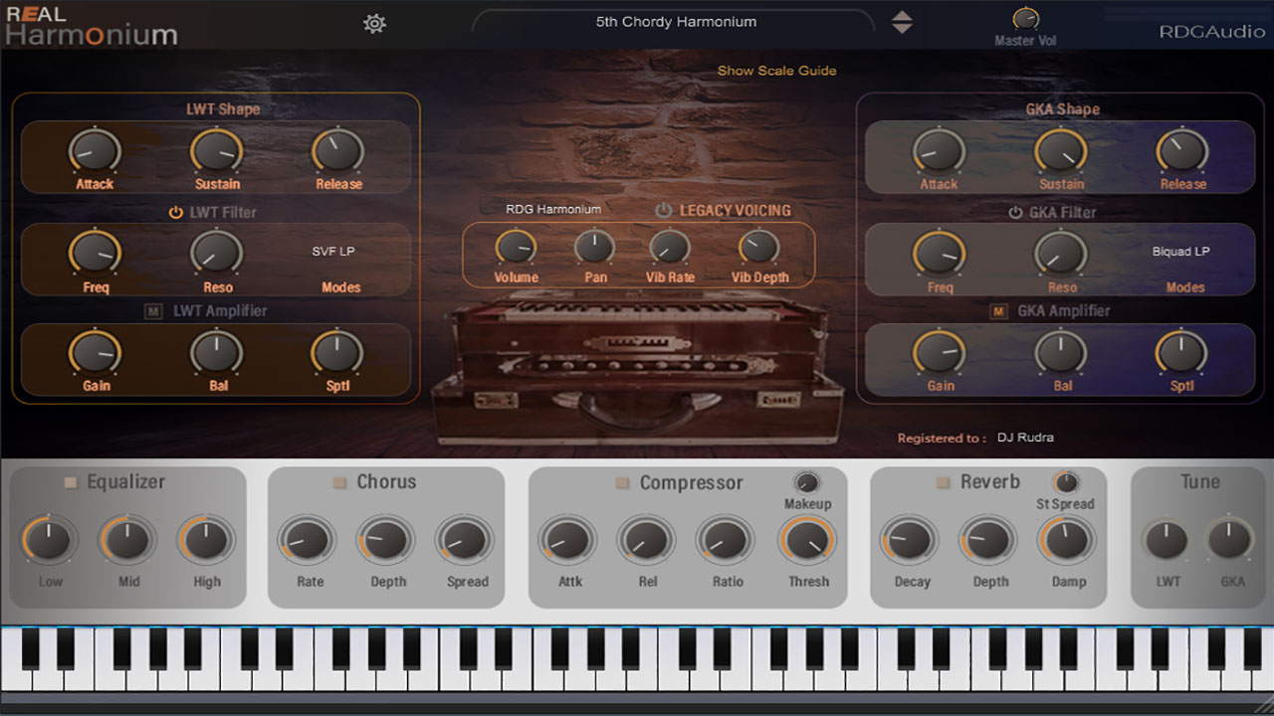The image size is (1274, 716).
Task: Open the settings gear icon
Action: [x=374, y=24]
